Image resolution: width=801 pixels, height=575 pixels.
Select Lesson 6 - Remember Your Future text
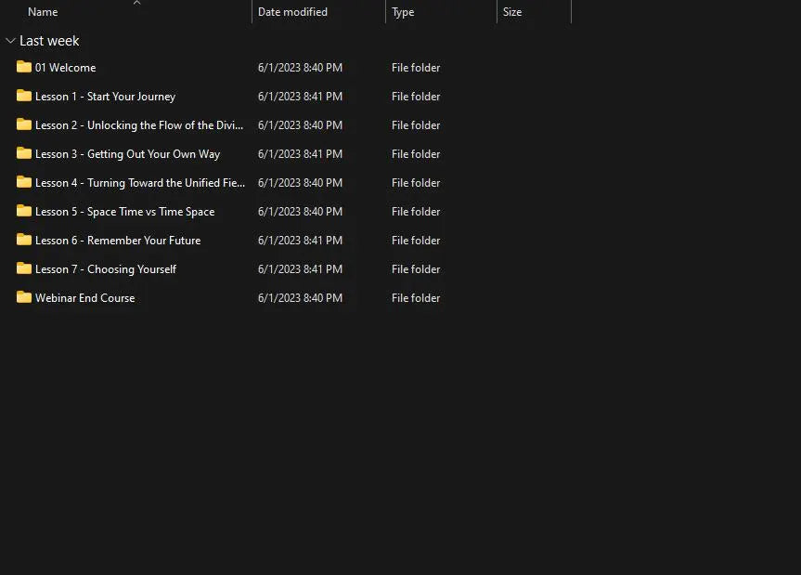(x=118, y=241)
